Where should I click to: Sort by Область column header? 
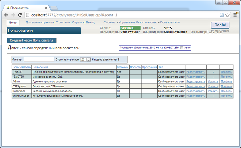click(135, 67)
